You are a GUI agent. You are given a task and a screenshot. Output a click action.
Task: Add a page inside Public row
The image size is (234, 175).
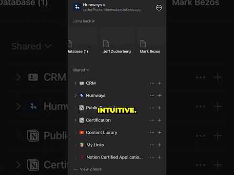(159, 108)
